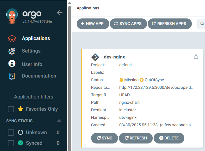Click the version text v2.14.7+d107d4e
This screenshot has width=205, height=151.
tap(37, 22)
